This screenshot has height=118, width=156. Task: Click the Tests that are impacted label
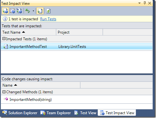[22, 26]
